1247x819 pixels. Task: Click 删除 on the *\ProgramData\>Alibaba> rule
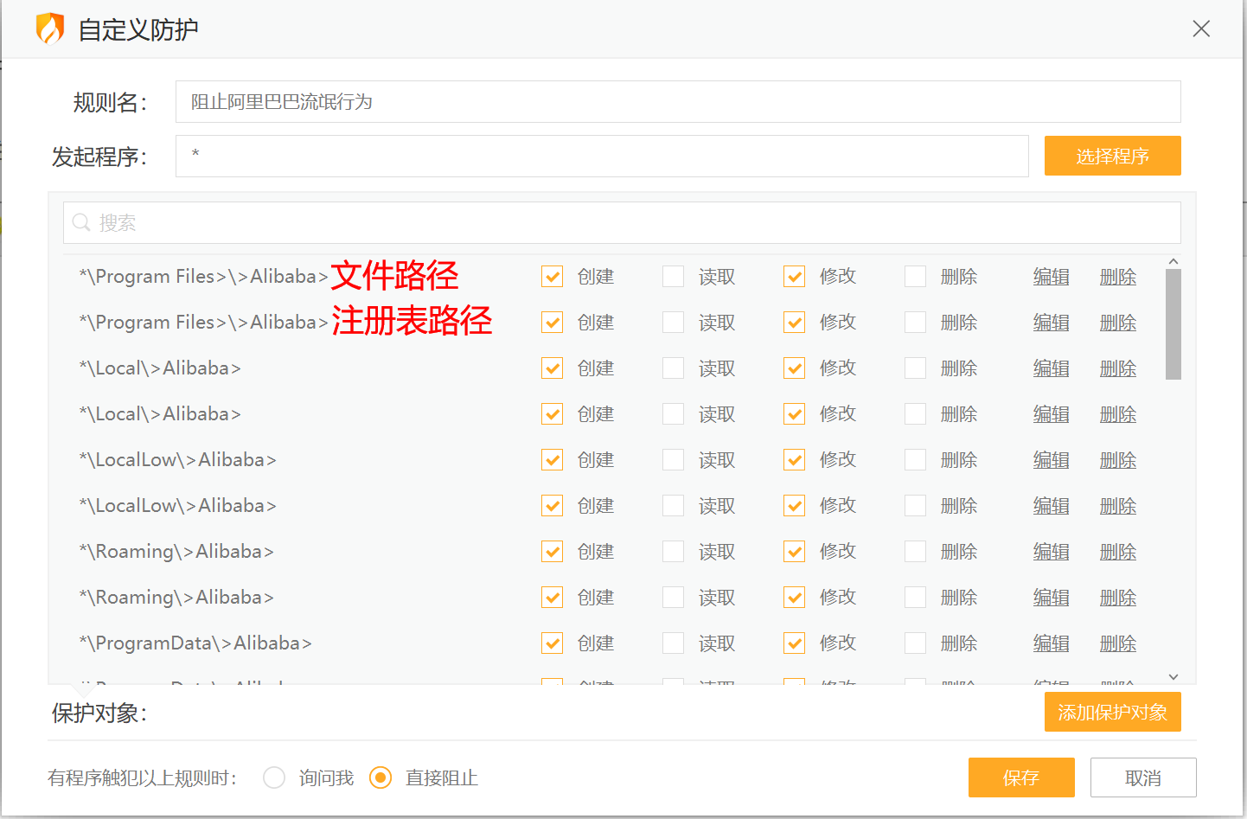click(1117, 643)
